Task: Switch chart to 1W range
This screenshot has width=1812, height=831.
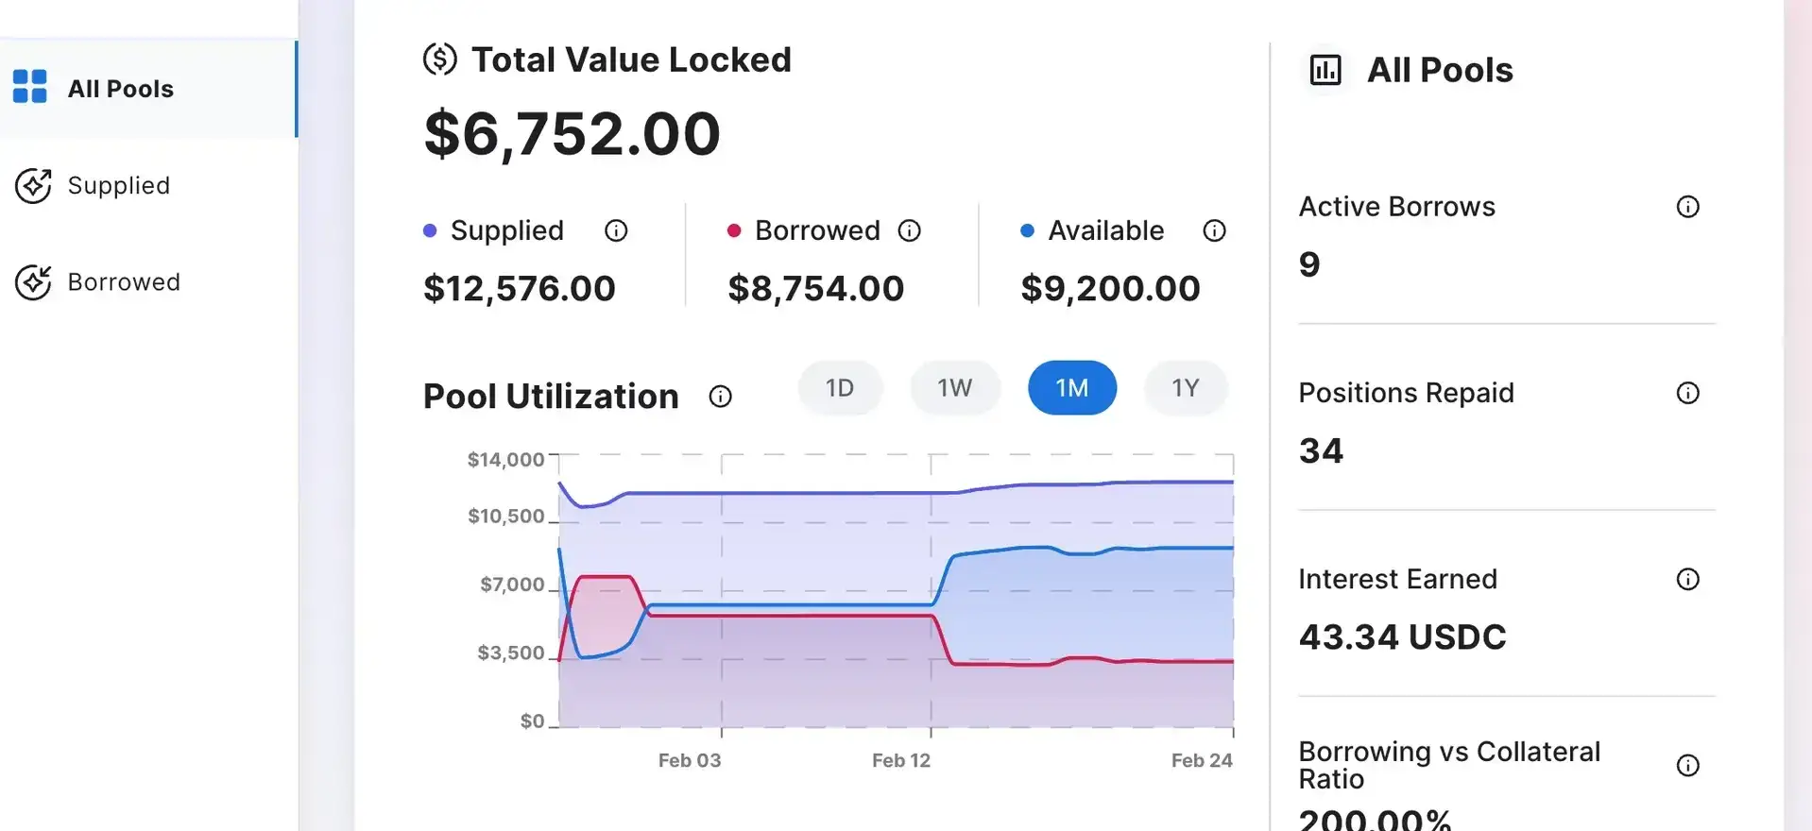Action: (x=954, y=388)
